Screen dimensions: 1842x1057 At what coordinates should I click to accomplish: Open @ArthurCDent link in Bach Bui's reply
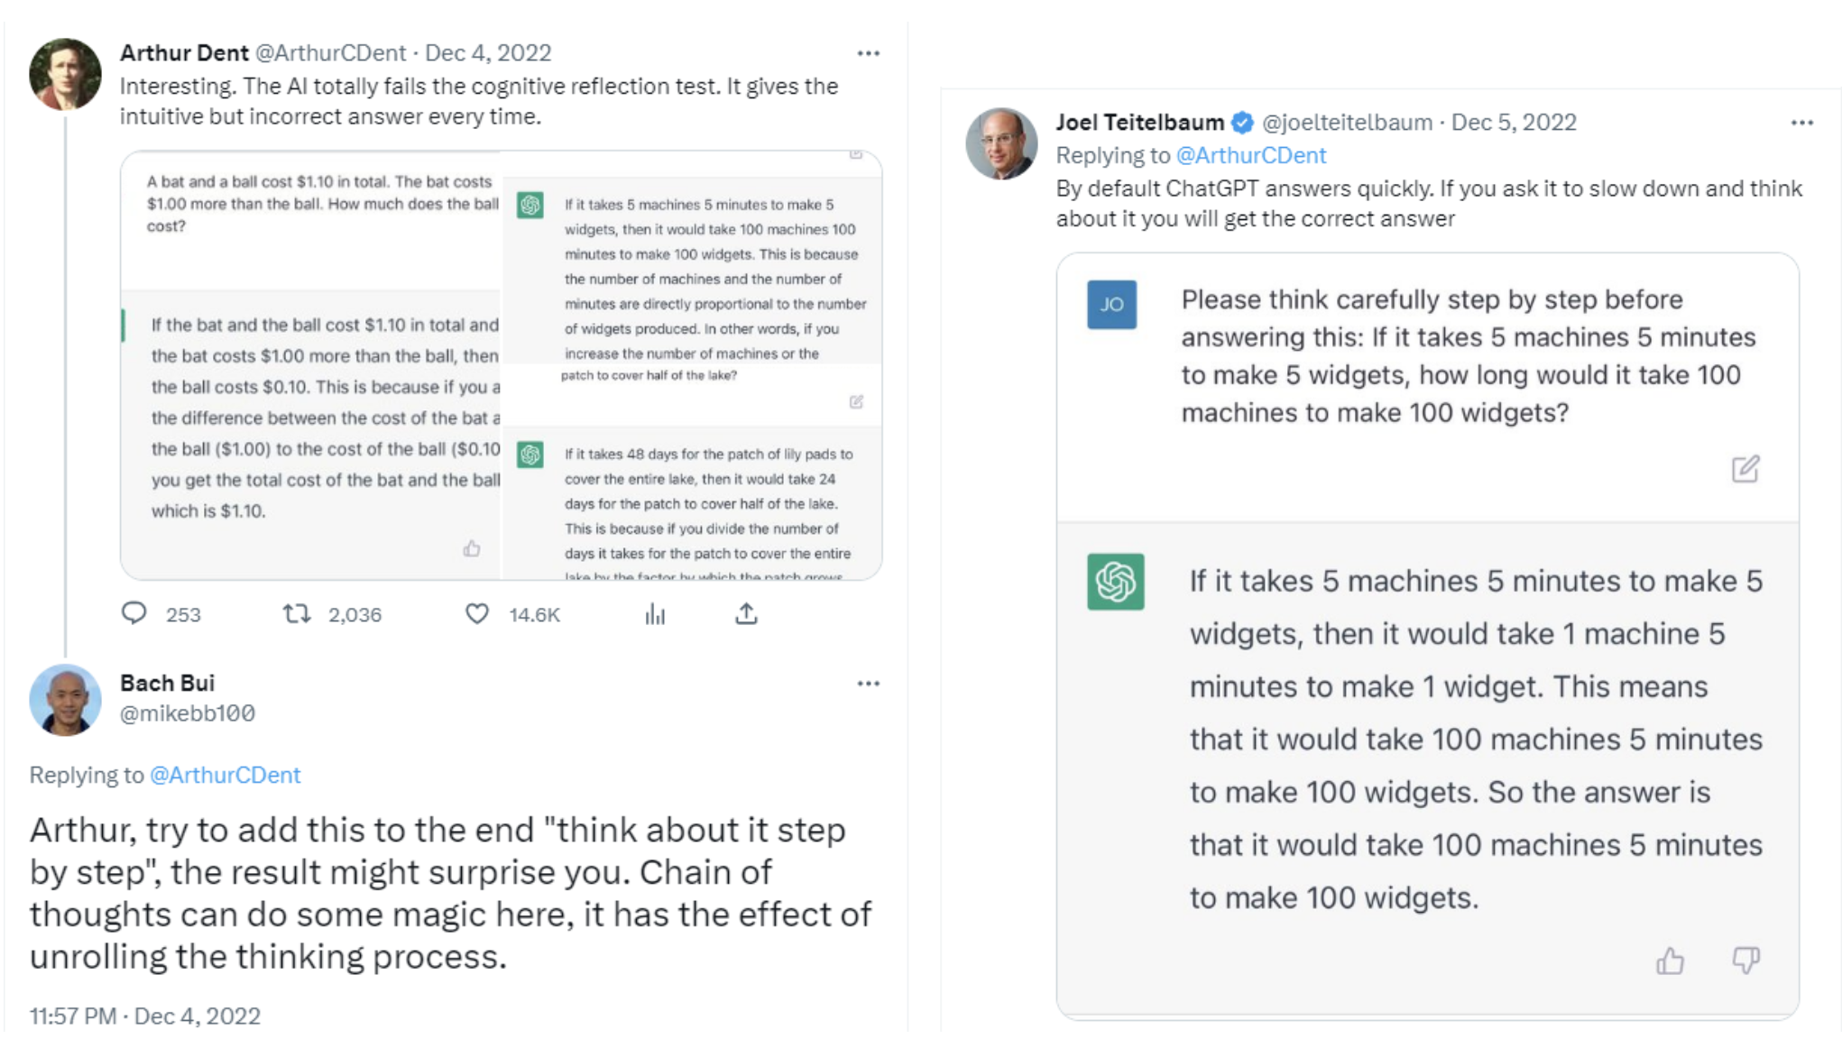225,776
